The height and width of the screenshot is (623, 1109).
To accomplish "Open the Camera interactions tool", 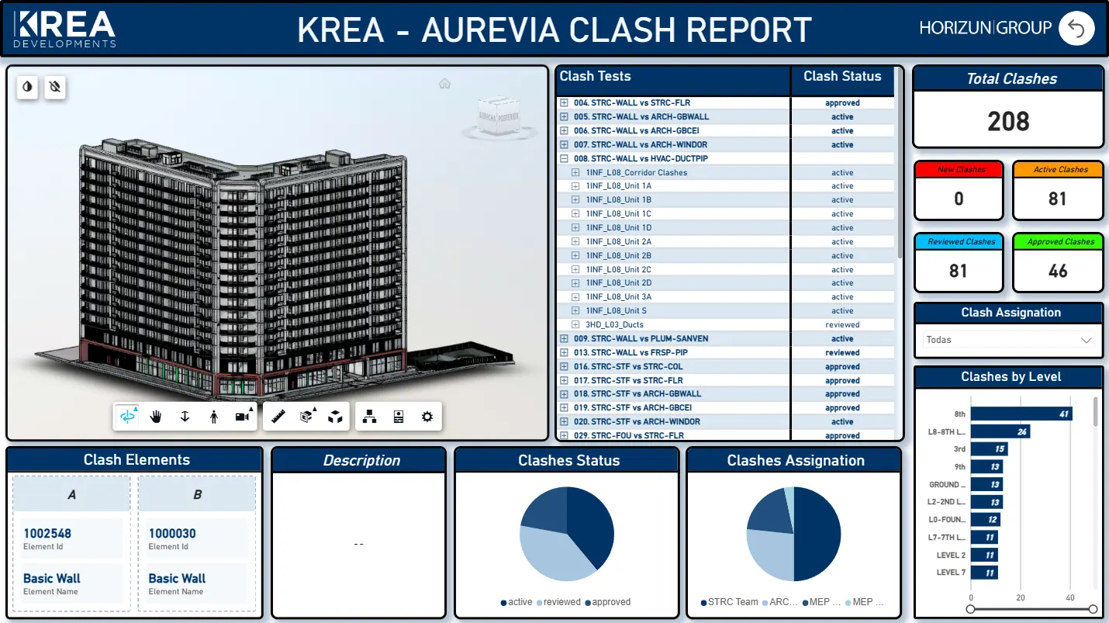I will (x=243, y=417).
